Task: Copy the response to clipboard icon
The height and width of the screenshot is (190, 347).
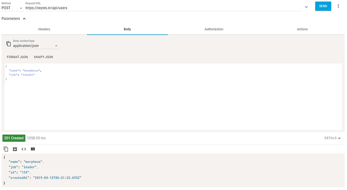Action: (x=6, y=149)
